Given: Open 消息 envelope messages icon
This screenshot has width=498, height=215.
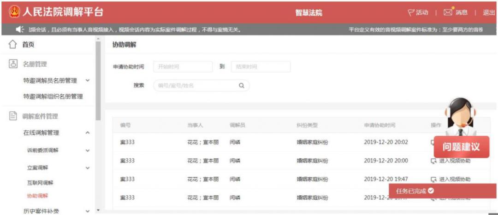Looking at the screenshot, I should 448,12.
